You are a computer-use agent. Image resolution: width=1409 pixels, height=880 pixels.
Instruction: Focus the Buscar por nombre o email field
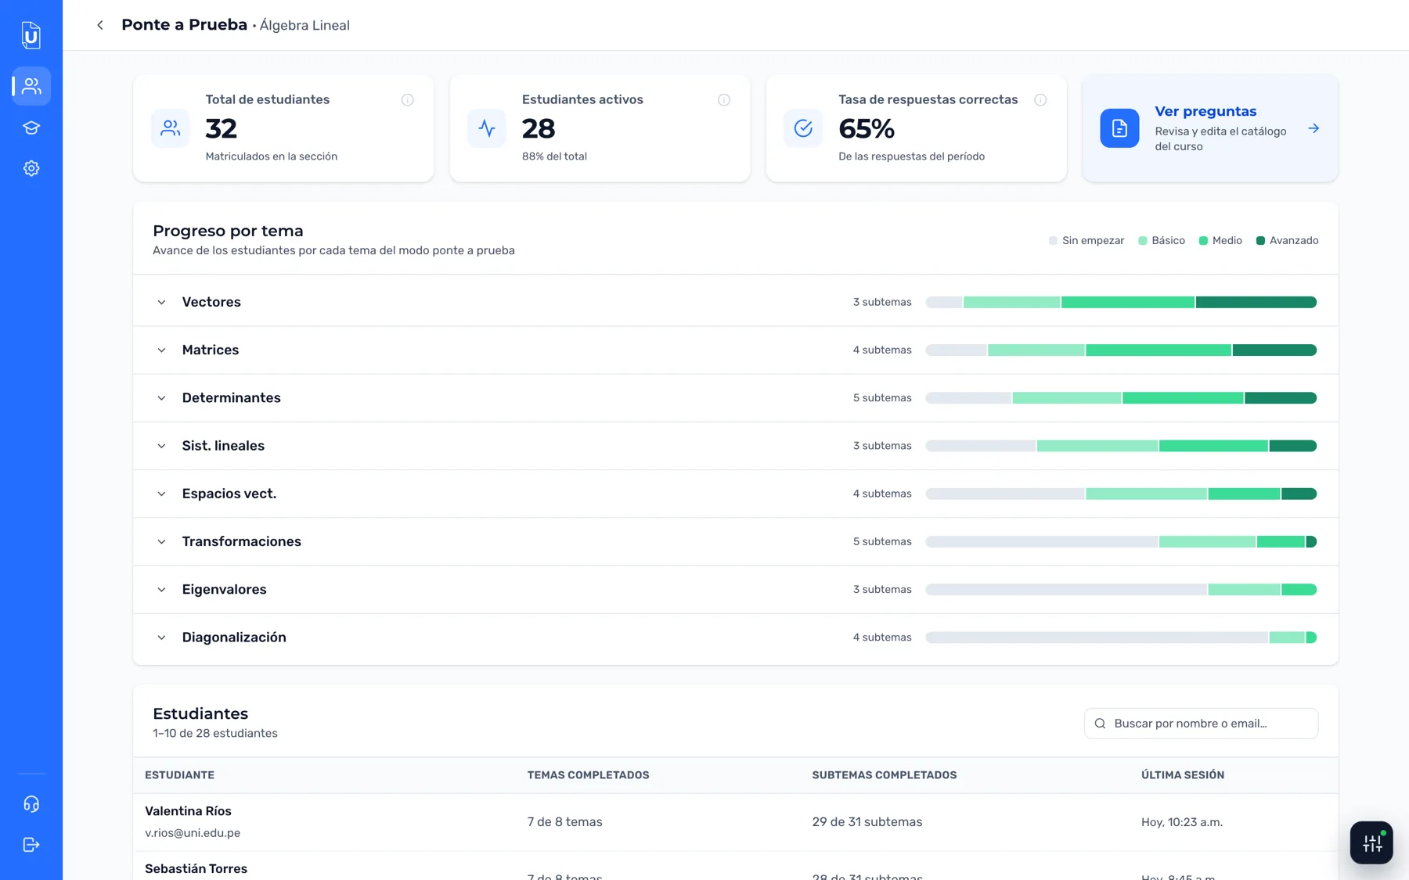tap(1201, 724)
